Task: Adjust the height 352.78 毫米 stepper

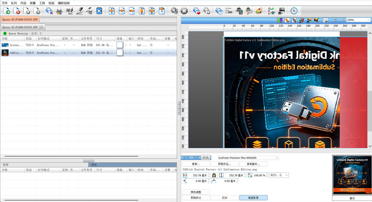Action: pyautogui.click(x=245, y=175)
